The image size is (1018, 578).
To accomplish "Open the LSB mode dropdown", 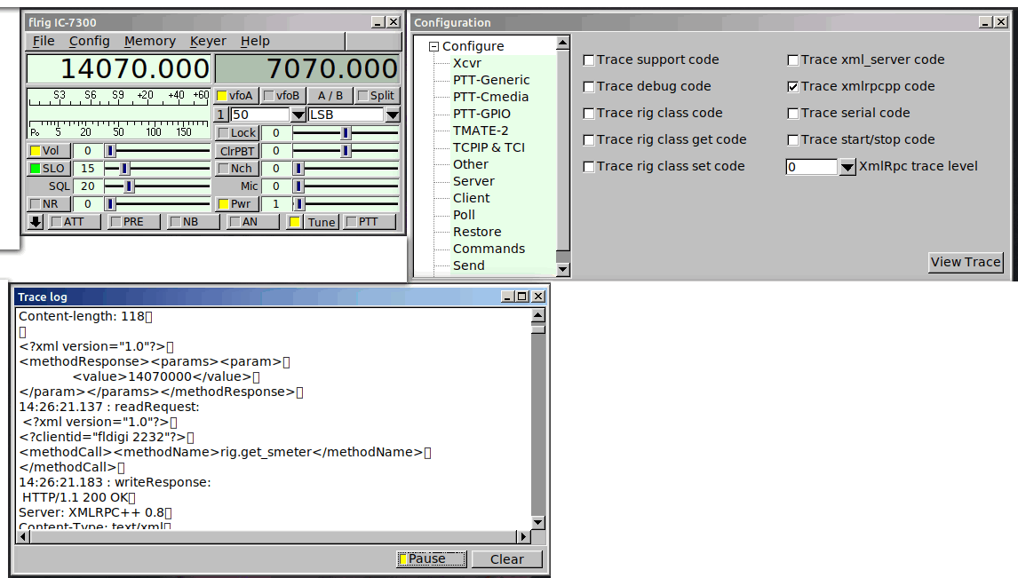I will pos(392,115).
